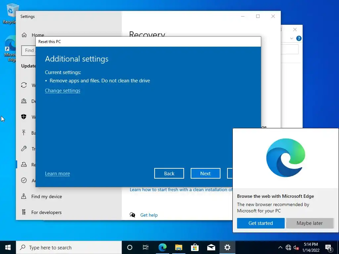
Task: Minimize the Settings window
Action: (x=243, y=16)
